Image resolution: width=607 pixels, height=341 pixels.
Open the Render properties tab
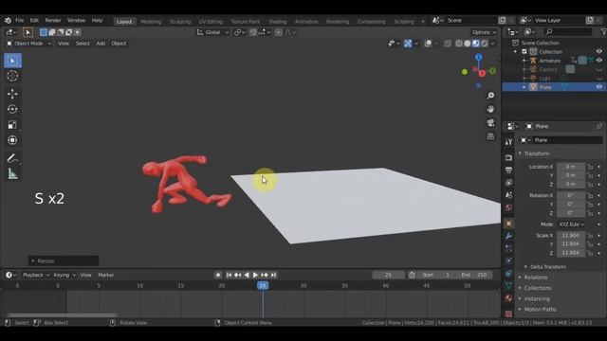click(x=508, y=157)
